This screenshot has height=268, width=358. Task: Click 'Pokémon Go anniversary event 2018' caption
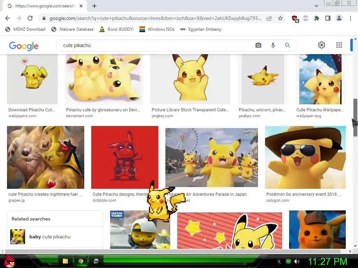(304, 194)
